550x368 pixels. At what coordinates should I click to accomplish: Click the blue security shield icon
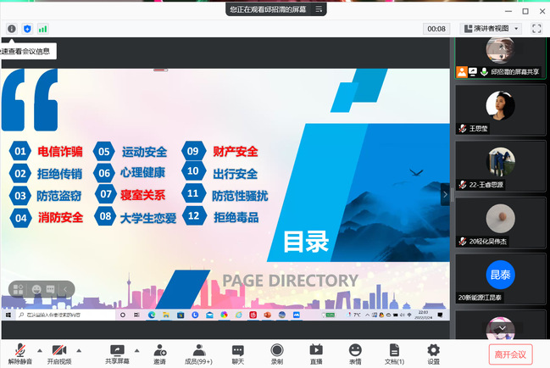point(27,29)
